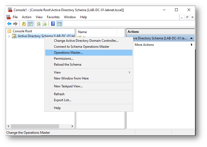
Task: Toggle Show/Hide Console Tree icon
Action: (x=30, y=24)
